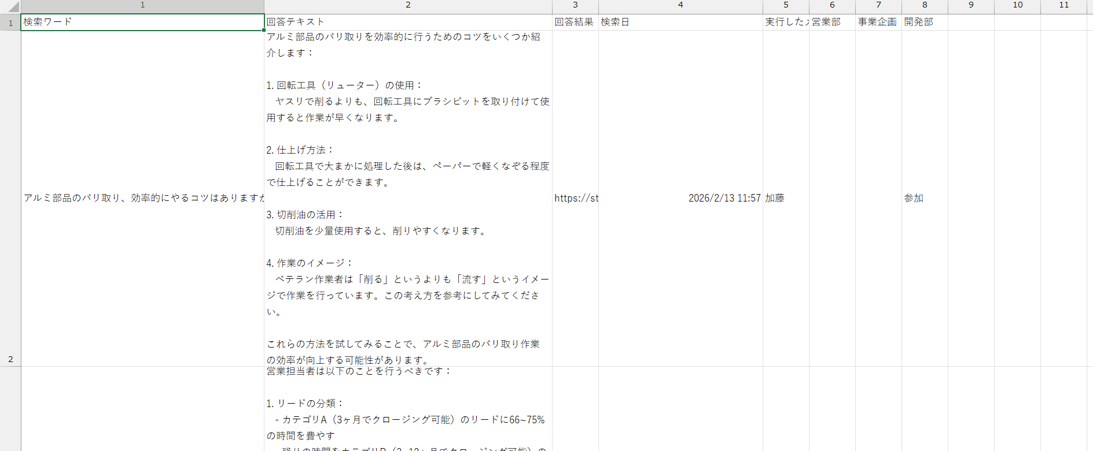Image resolution: width=1093 pixels, height=451 pixels.
Task: Select the date cell '2026/2/13 11:57'
Action: coord(680,198)
